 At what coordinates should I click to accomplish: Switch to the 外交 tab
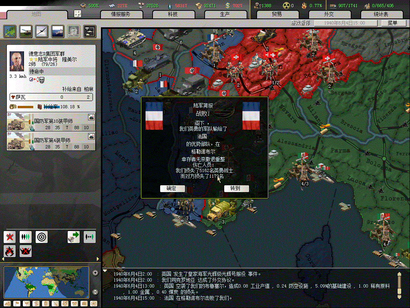click(329, 14)
